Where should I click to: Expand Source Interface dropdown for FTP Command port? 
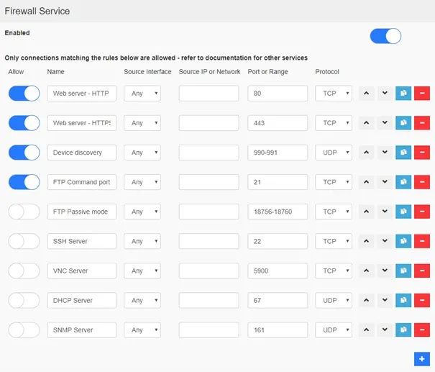click(142, 182)
